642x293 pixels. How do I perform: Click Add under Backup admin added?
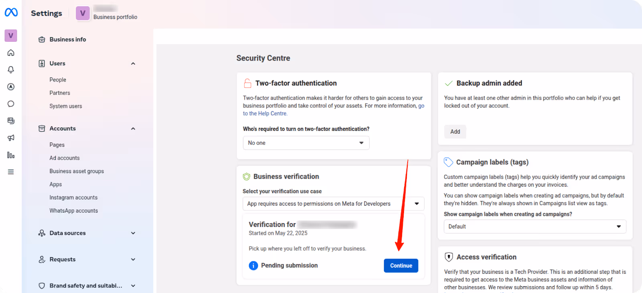click(455, 131)
